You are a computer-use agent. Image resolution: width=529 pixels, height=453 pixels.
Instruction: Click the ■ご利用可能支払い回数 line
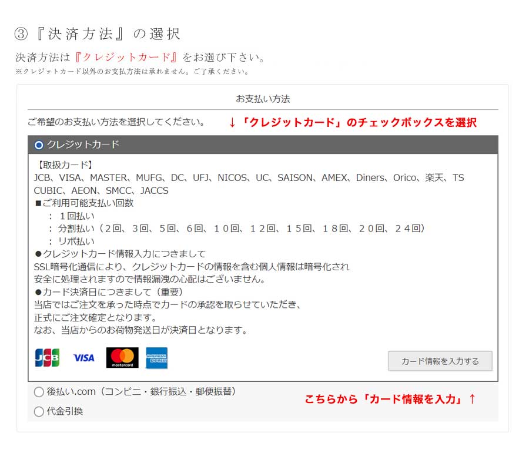pos(84,203)
